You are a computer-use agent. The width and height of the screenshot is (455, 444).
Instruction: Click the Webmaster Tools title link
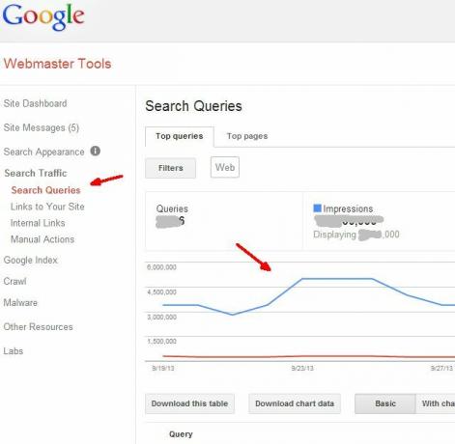coord(57,64)
